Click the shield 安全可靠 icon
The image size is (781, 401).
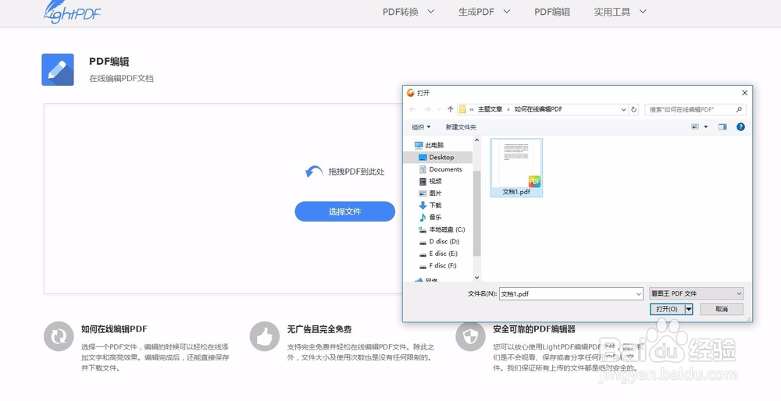click(470, 336)
